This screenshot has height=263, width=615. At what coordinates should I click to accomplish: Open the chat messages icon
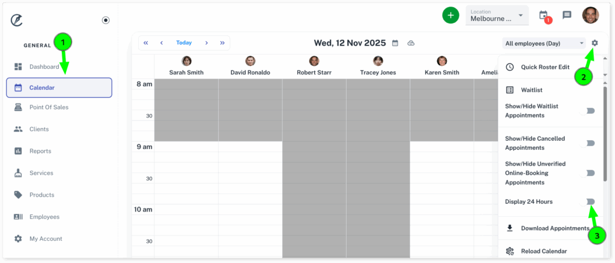[x=567, y=16]
